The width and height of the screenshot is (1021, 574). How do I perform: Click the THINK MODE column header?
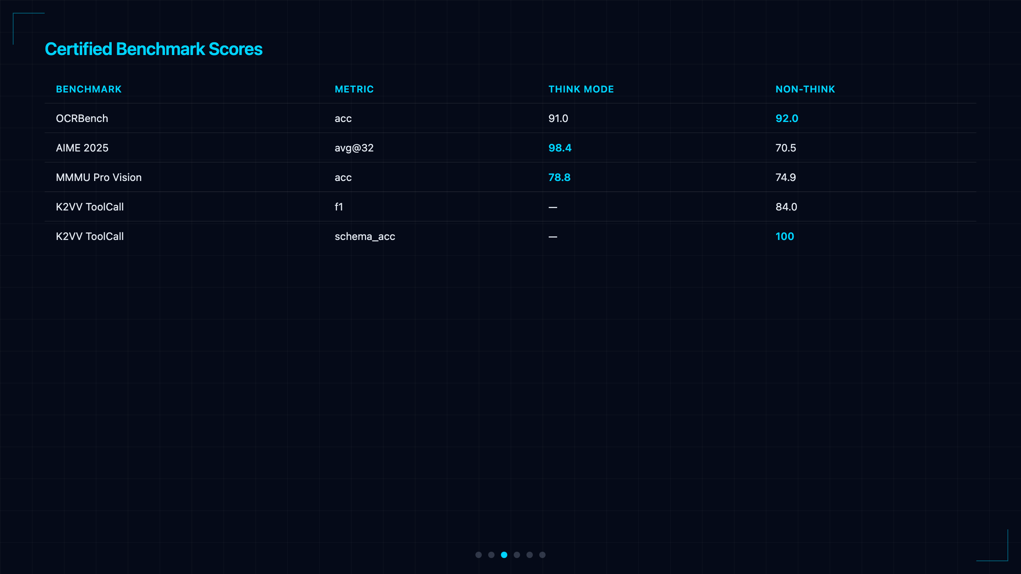pyautogui.click(x=581, y=89)
